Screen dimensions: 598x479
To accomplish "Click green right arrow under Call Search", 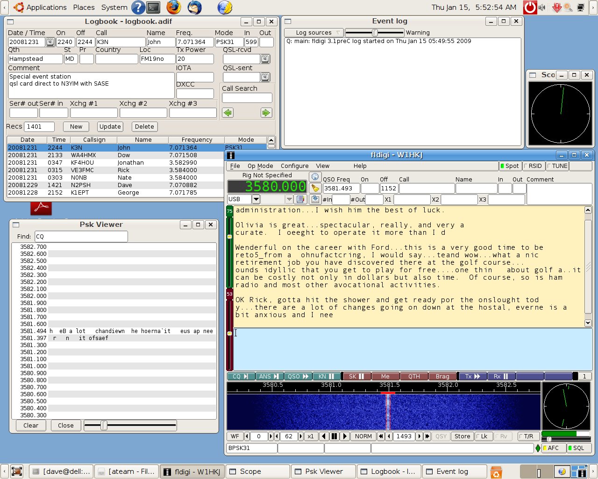I will point(266,113).
